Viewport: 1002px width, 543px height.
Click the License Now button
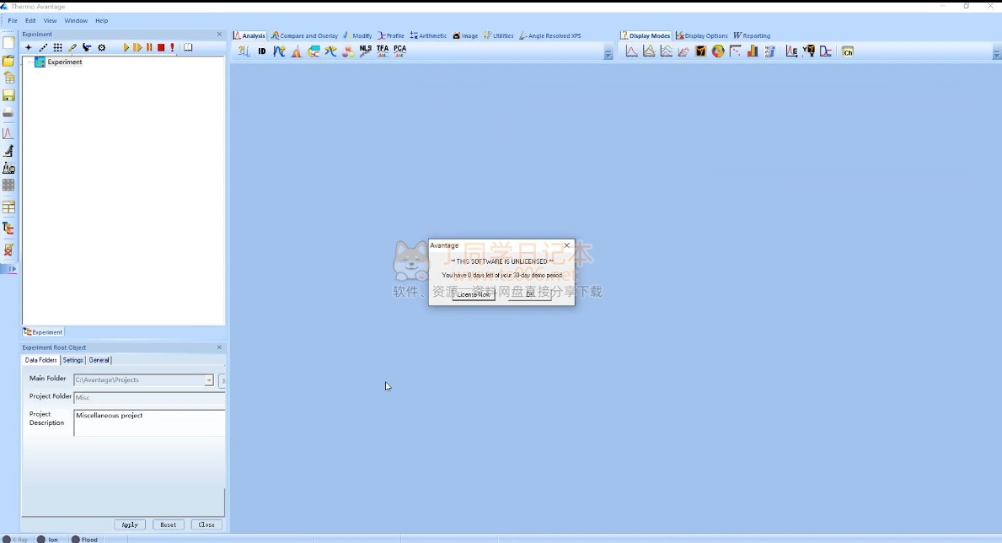click(x=474, y=294)
